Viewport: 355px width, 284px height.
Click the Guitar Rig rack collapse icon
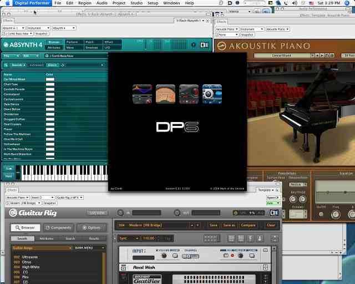[275, 238]
